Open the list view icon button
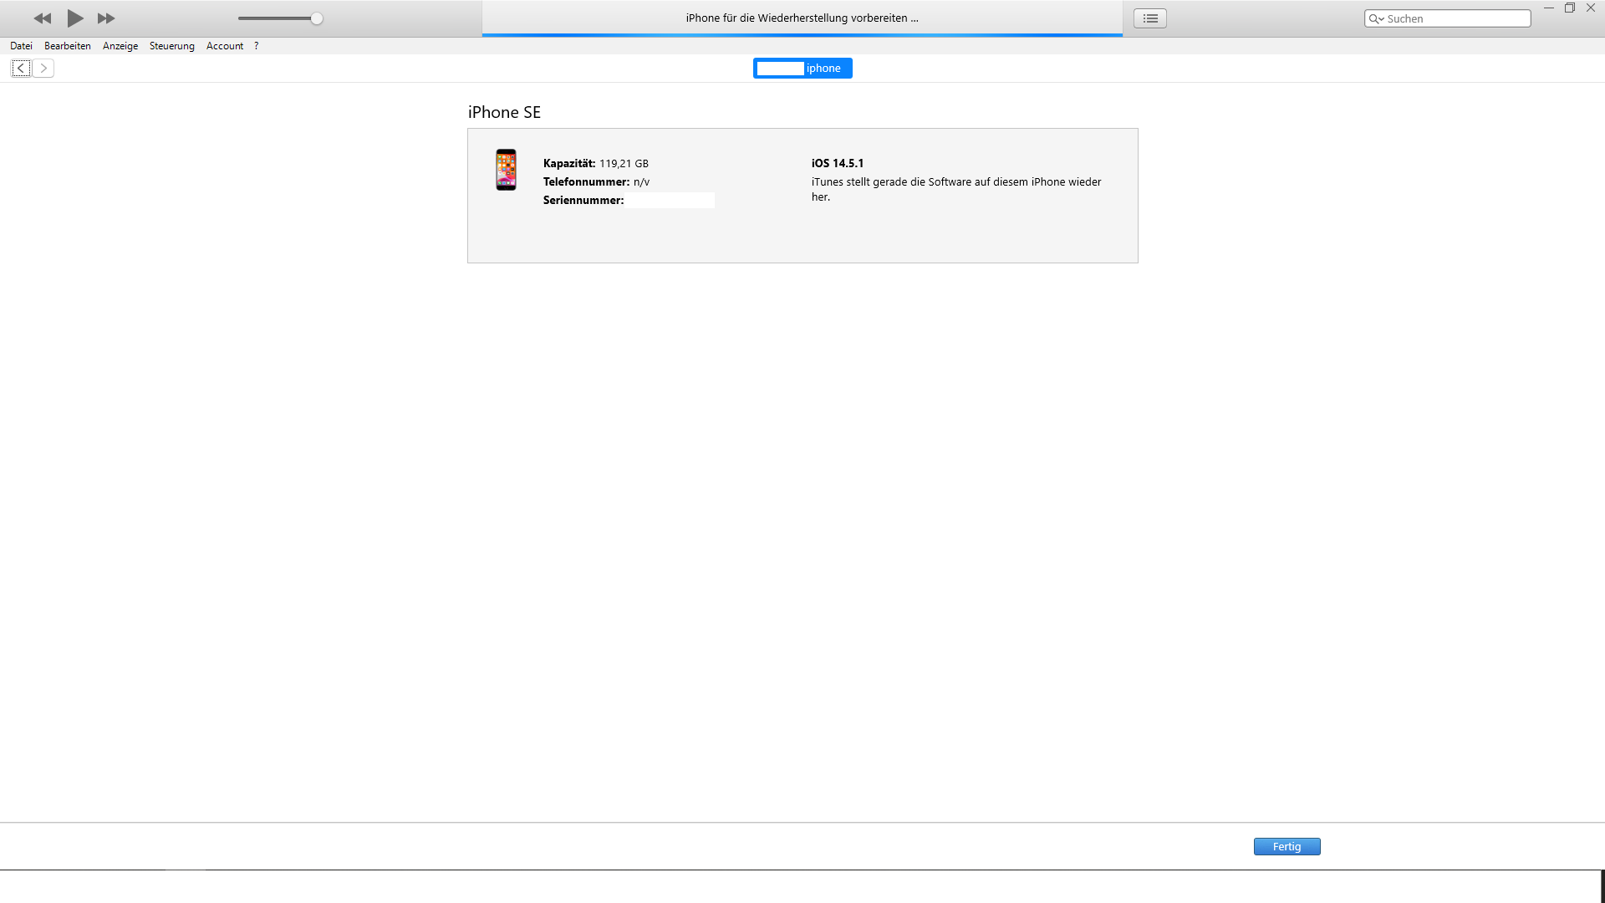 point(1150,18)
